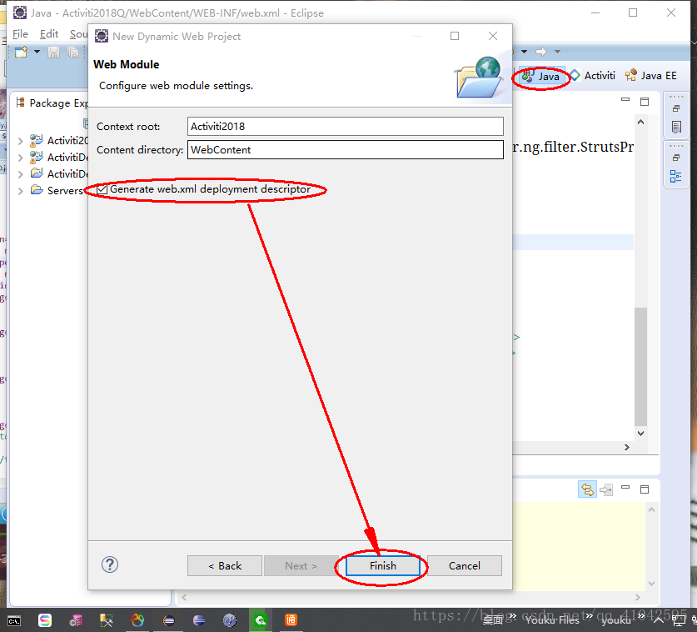The image size is (697, 632).
Task: Click editor text 'r.ng.filter.StrutsPr'
Action: pos(573,147)
